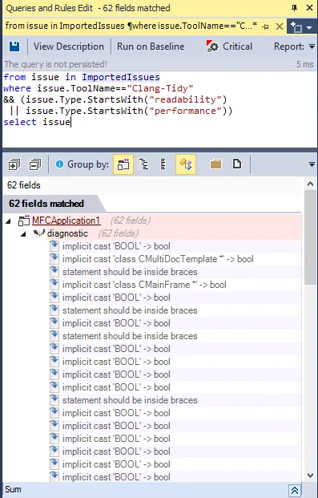Click the Critical gear icon with red flag
Screen dimensions: 318x498
[x=212, y=47]
